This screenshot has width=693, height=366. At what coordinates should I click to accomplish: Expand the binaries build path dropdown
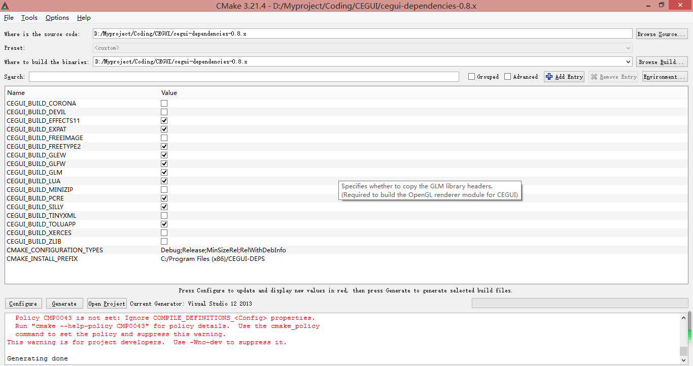pos(629,61)
